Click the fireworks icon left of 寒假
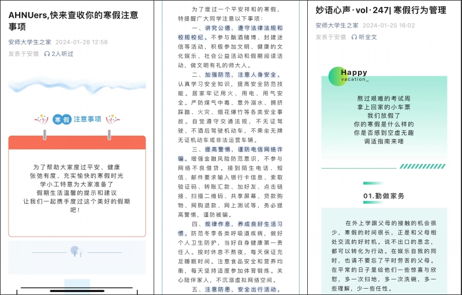The image size is (462, 295). click(42, 120)
